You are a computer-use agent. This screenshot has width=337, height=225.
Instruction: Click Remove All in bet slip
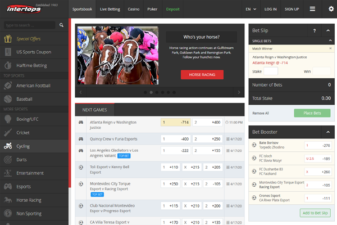(x=261, y=113)
